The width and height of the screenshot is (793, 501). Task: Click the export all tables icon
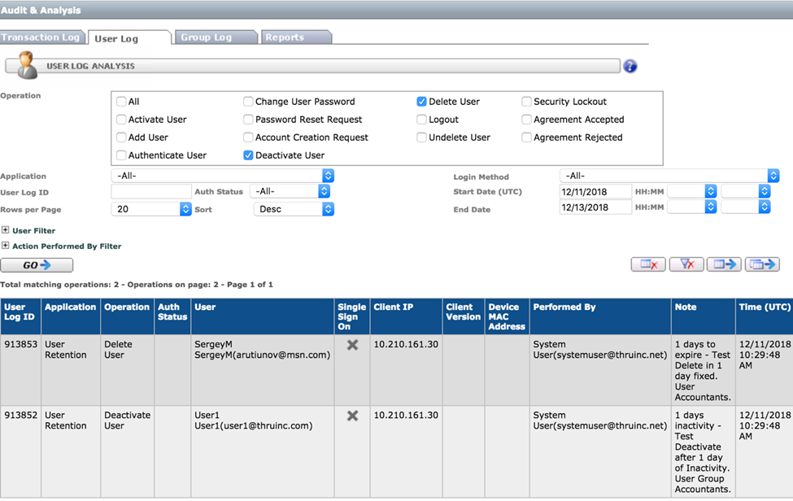click(x=761, y=264)
